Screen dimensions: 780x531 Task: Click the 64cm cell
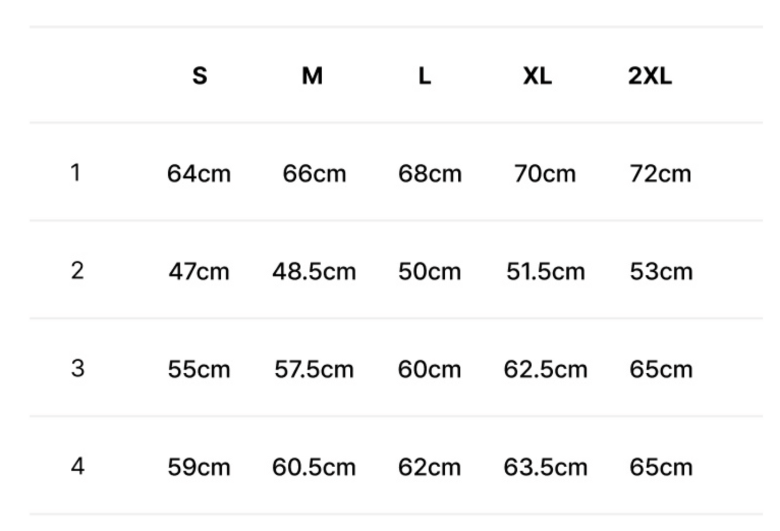199,174
